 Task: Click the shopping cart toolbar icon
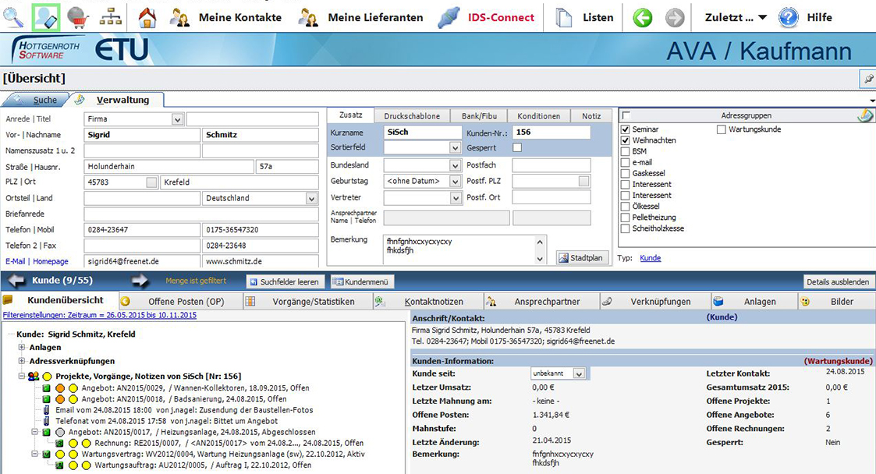pos(78,17)
